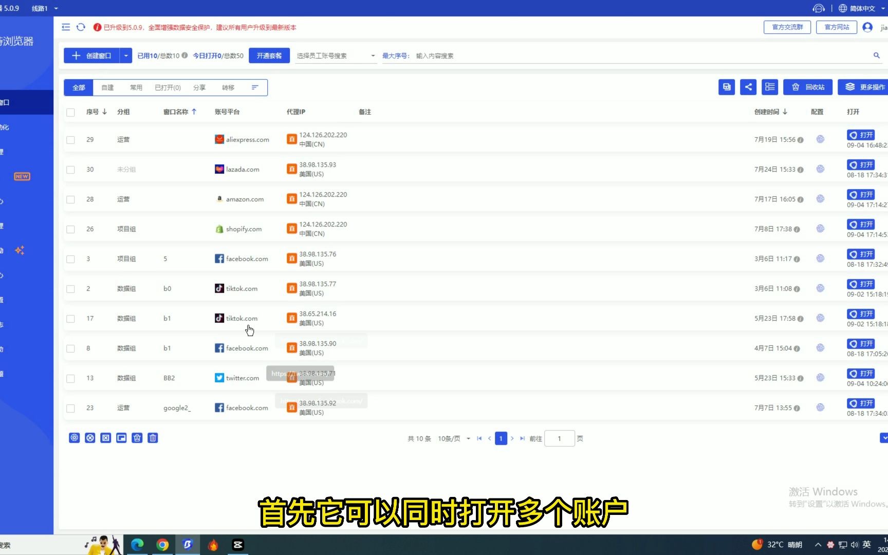Screen dimensions: 888x555
Task: Expand the 创建窗口 dropdown arrow
Action: pyautogui.click(x=126, y=55)
